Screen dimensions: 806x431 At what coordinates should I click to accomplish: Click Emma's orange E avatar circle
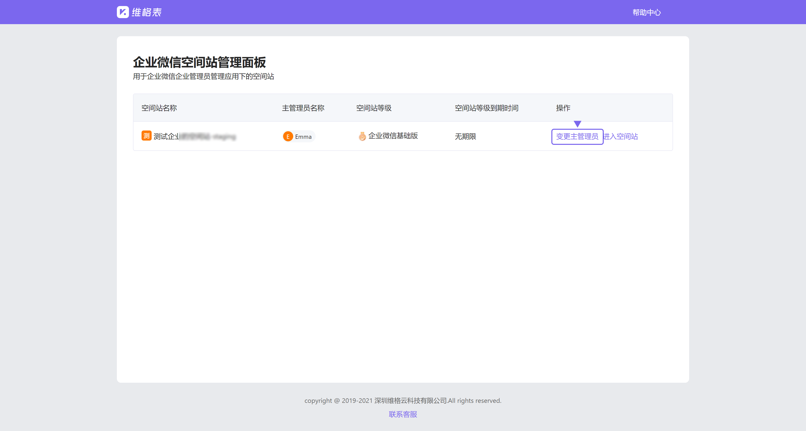click(288, 137)
